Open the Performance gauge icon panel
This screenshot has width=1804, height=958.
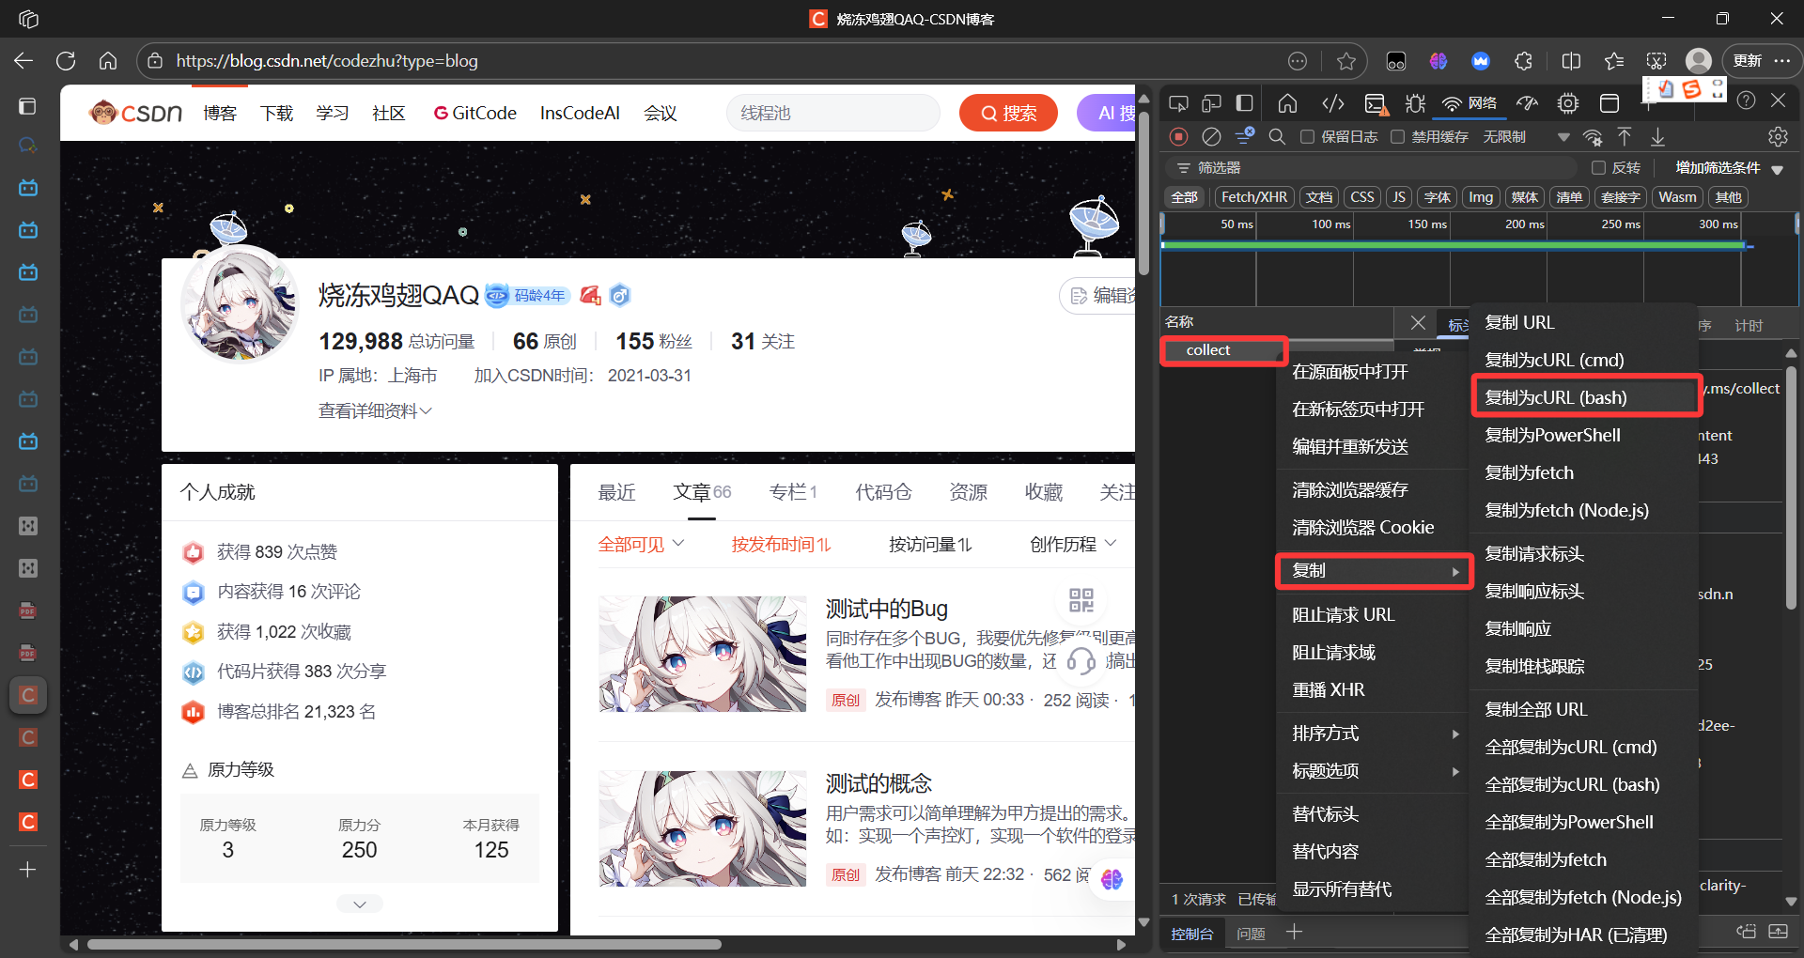pyautogui.click(x=1528, y=103)
